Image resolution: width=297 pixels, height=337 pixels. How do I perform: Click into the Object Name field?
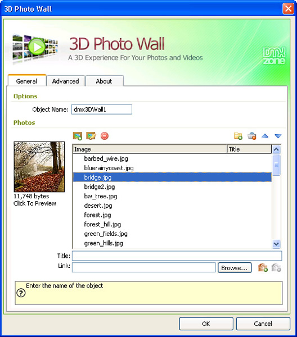coord(102,110)
